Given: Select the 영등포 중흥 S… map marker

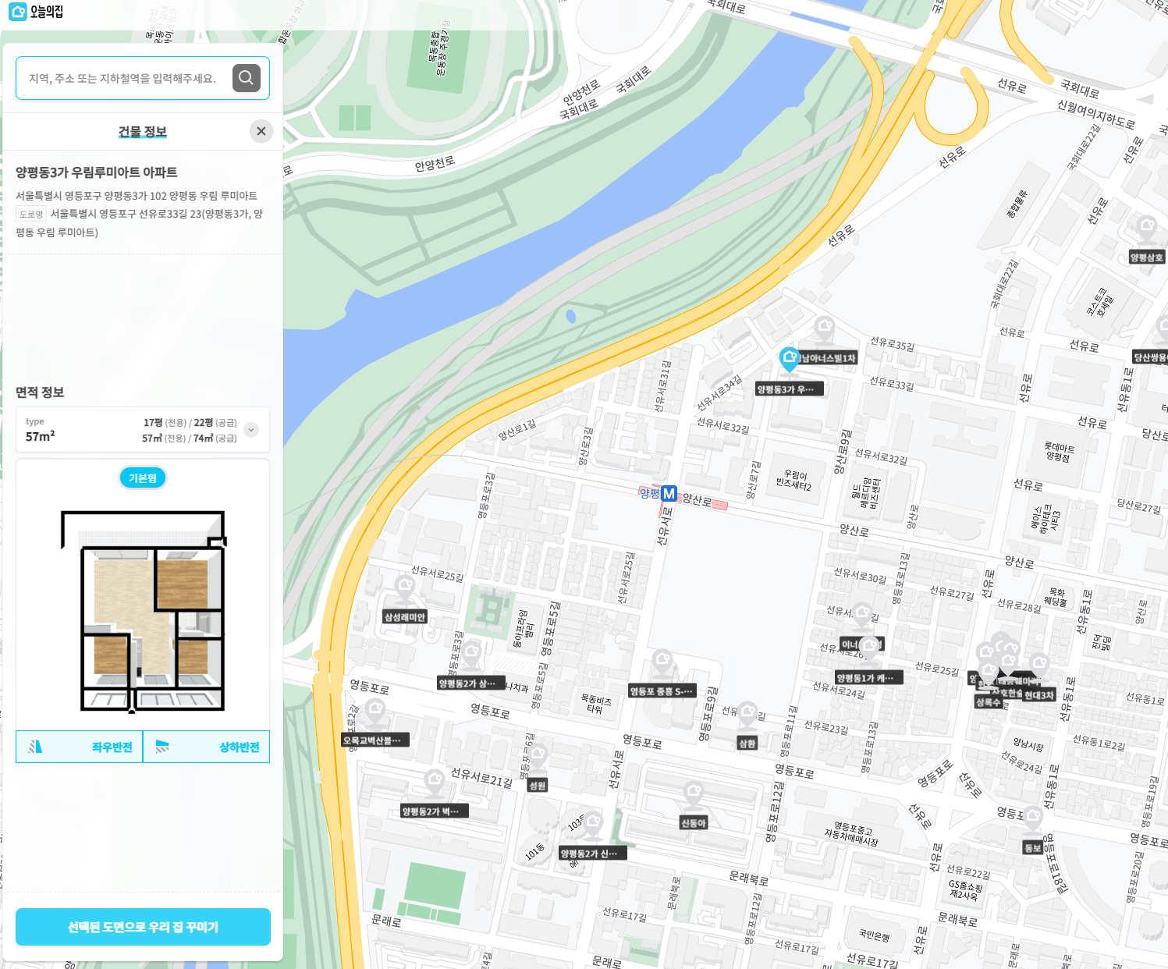Looking at the screenshot, I should pyautogui.click(x=662, y=661).
